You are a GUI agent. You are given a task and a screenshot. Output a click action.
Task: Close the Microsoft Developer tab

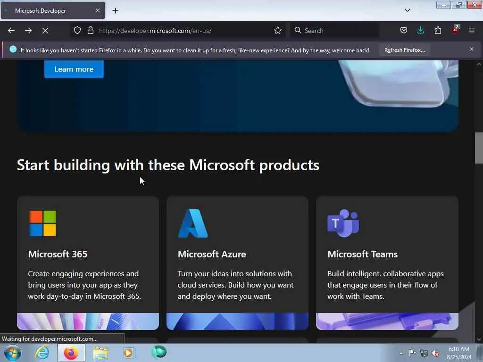point(98,10)
